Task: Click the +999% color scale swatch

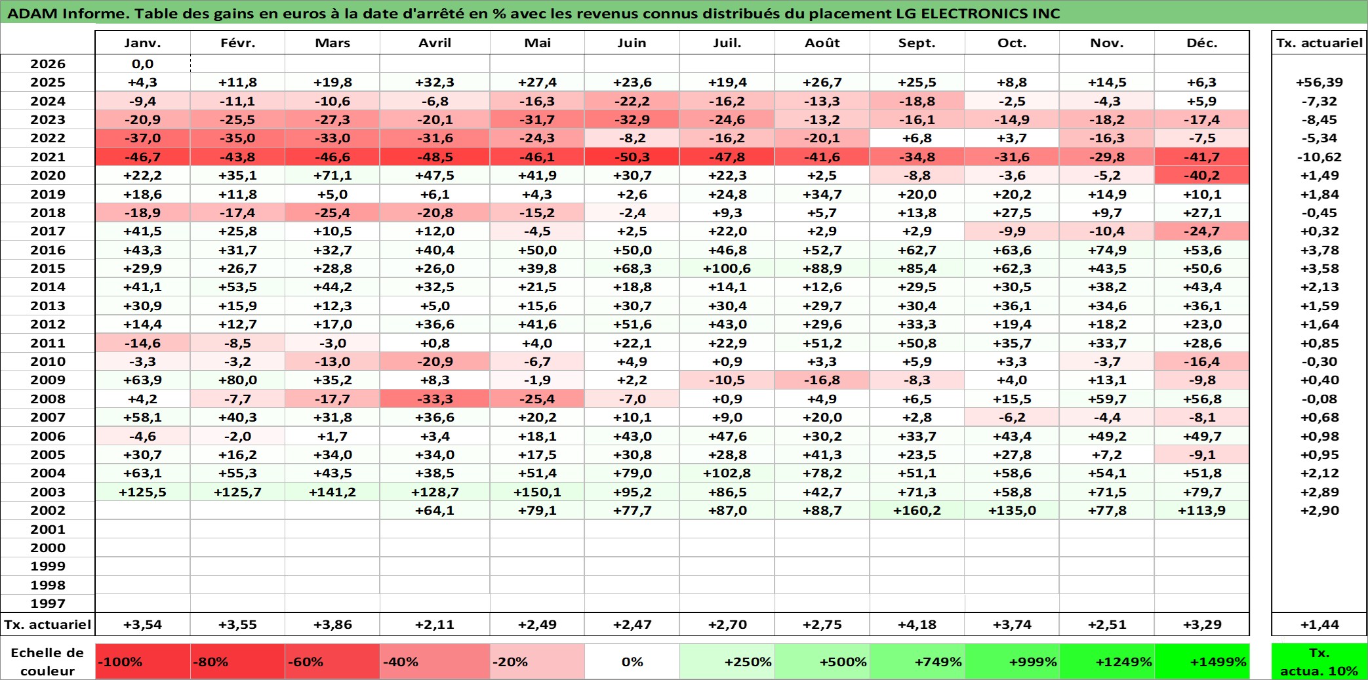Action: [1012, 662]
